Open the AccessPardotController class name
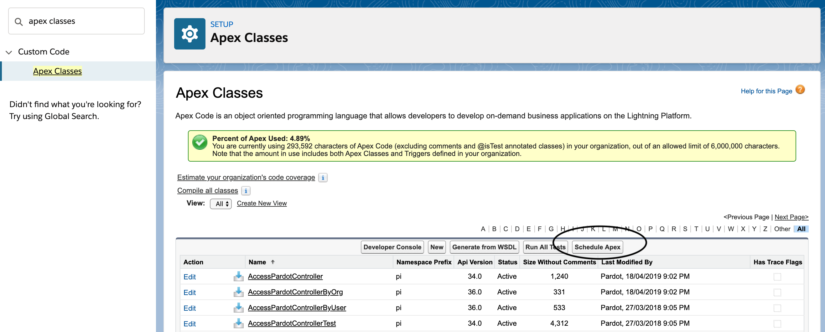The width and height of the screenshot is (825, 332). click(285, 276)
